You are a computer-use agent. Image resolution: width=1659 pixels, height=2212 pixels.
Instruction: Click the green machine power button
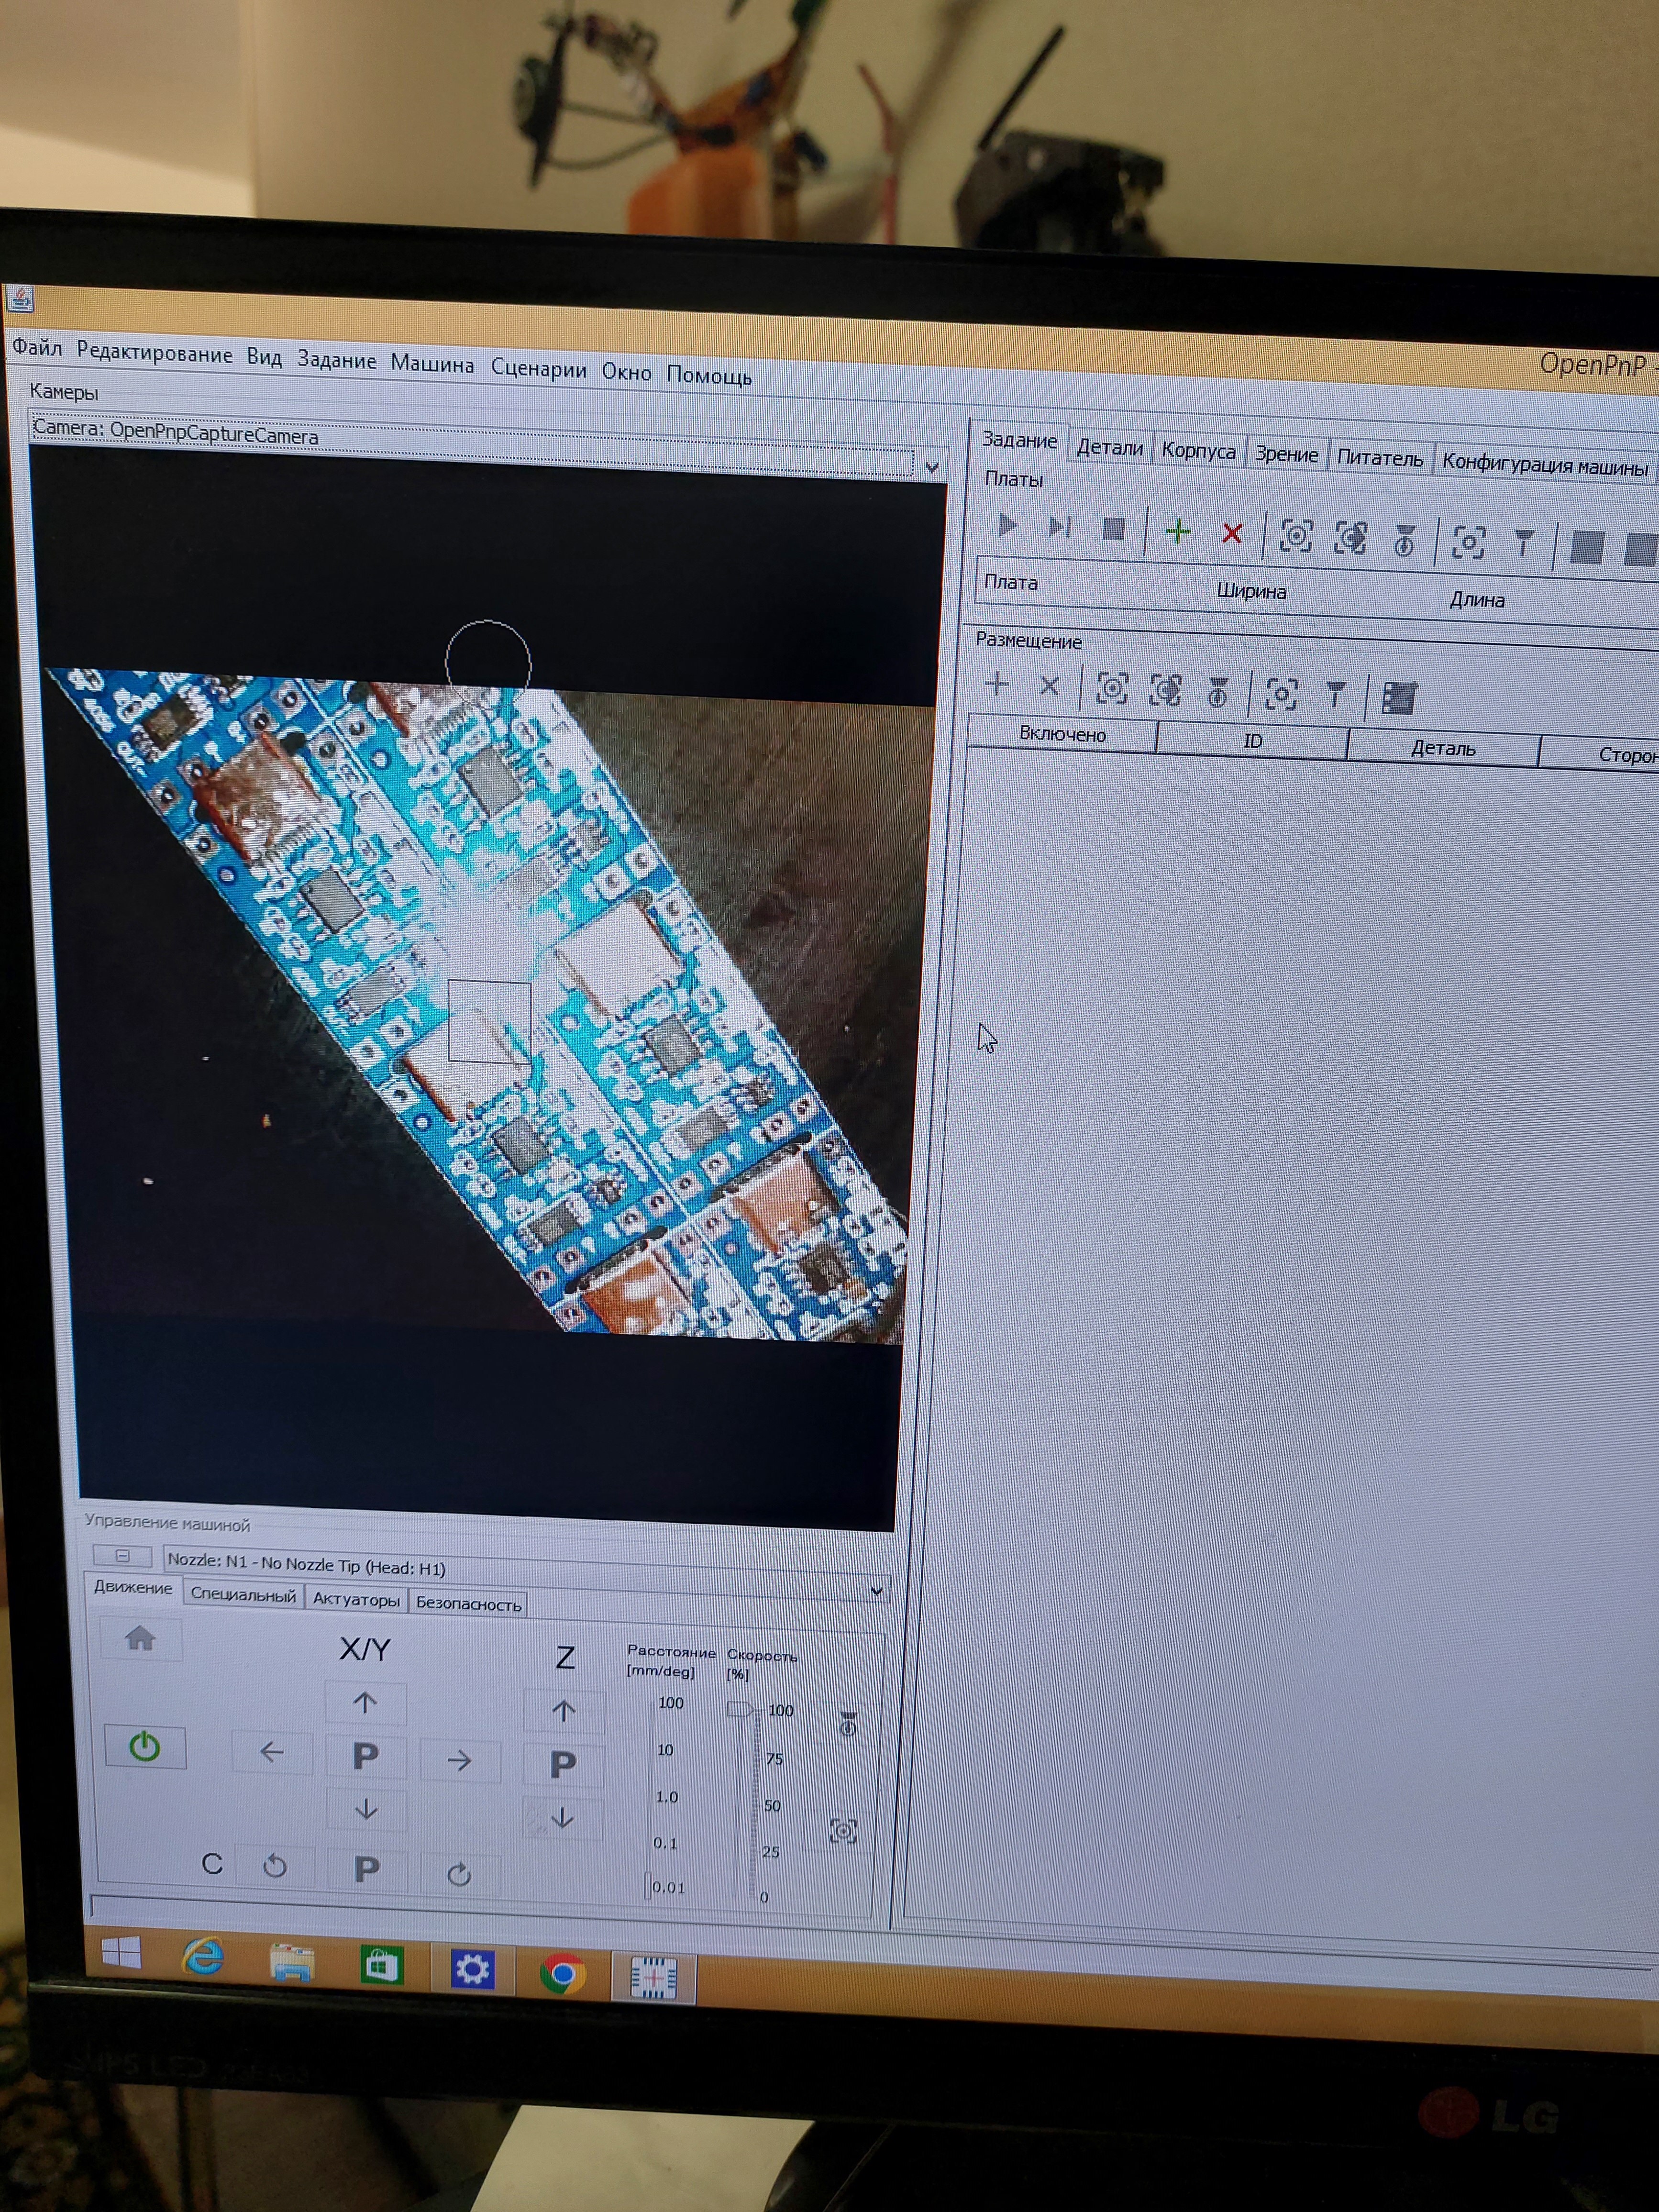point(145,1747)
